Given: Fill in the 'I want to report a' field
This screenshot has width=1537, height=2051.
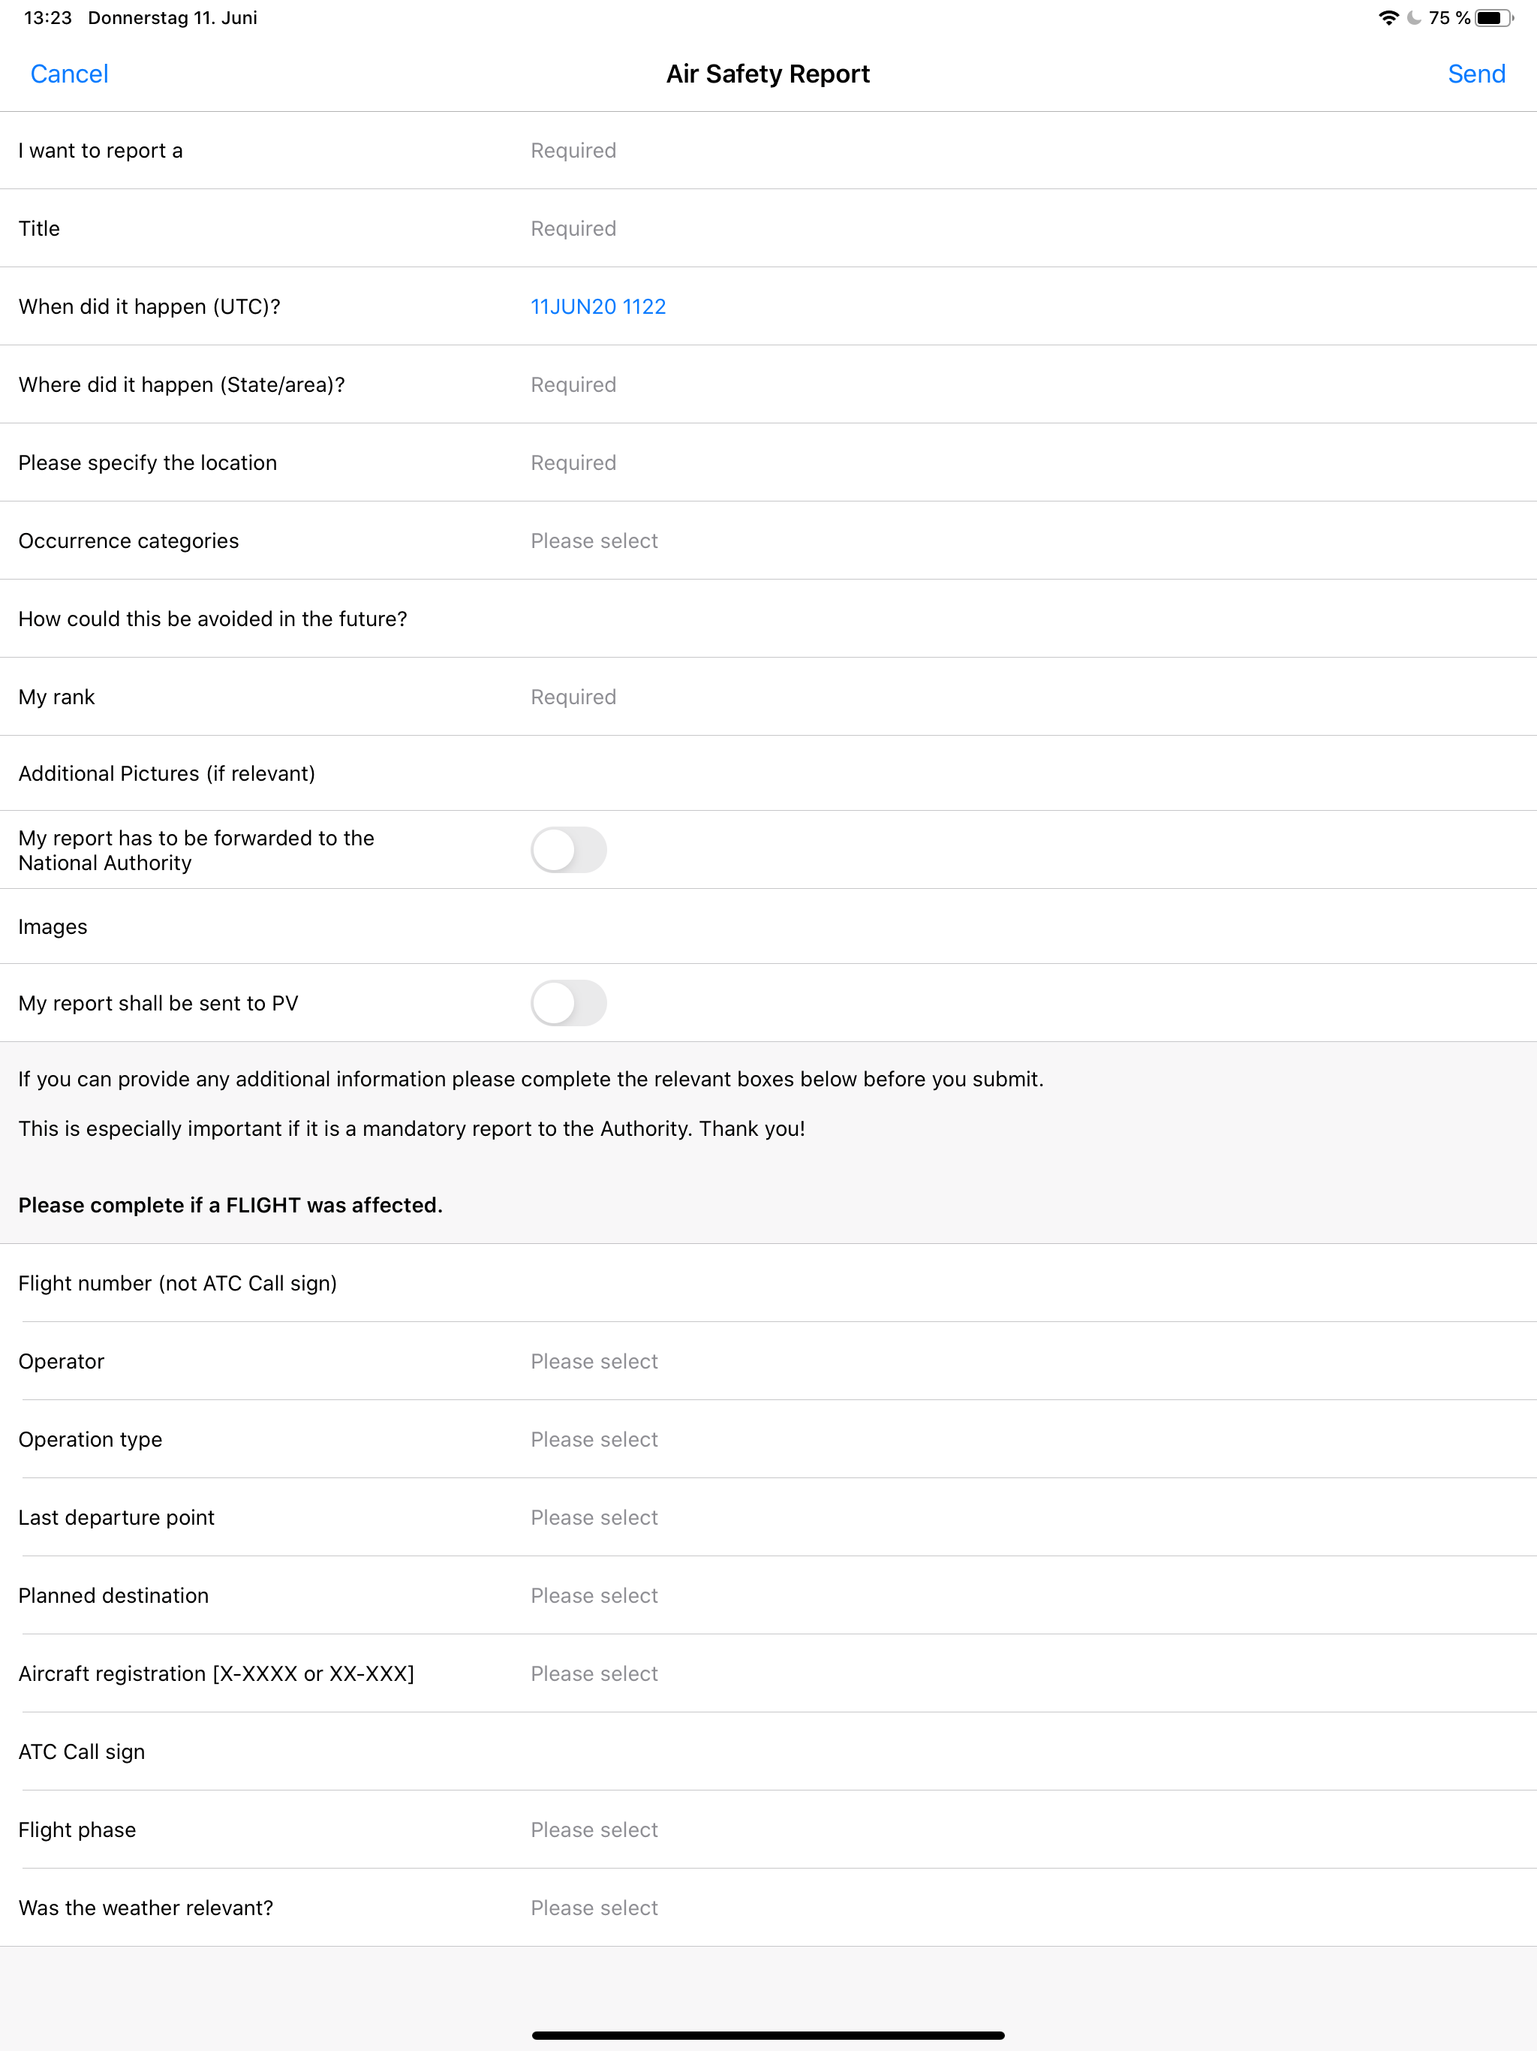Looking at the screenshot, I should 573,150.
